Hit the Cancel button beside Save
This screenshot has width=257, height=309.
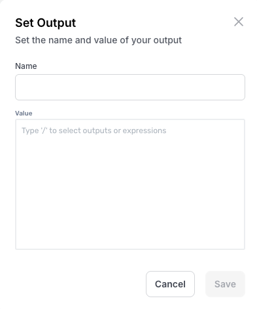point(170,284)
